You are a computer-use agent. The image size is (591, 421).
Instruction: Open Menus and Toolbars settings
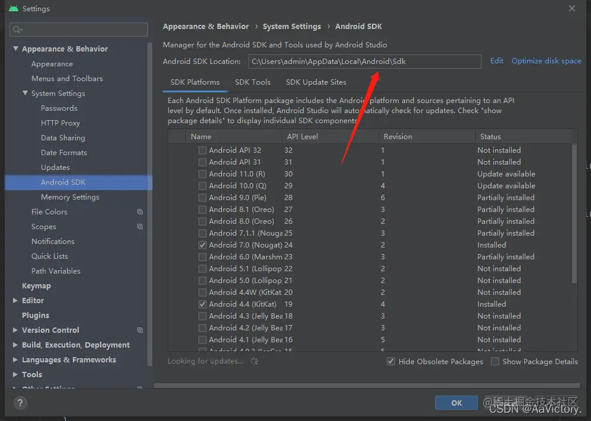(x=67, y=78)
